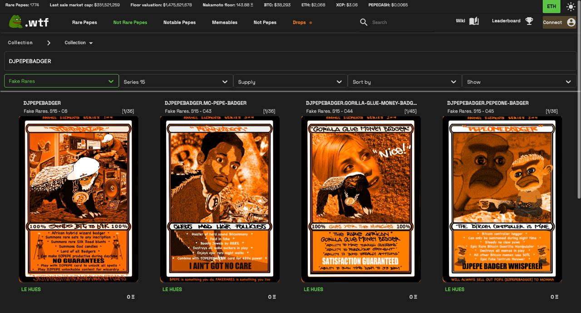The width and height of the screenshot is (581, 313).
Task: Toggle light mode sun icon
Action: (571, 6)
